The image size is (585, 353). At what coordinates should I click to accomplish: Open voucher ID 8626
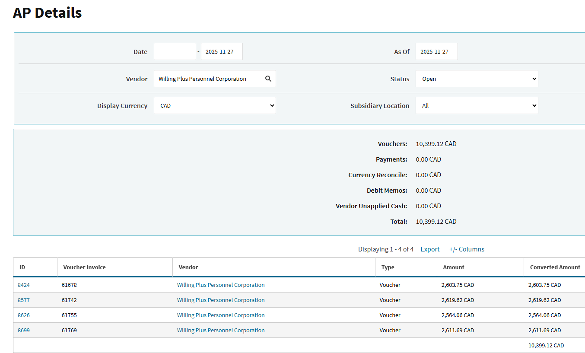tap(24, 315)
